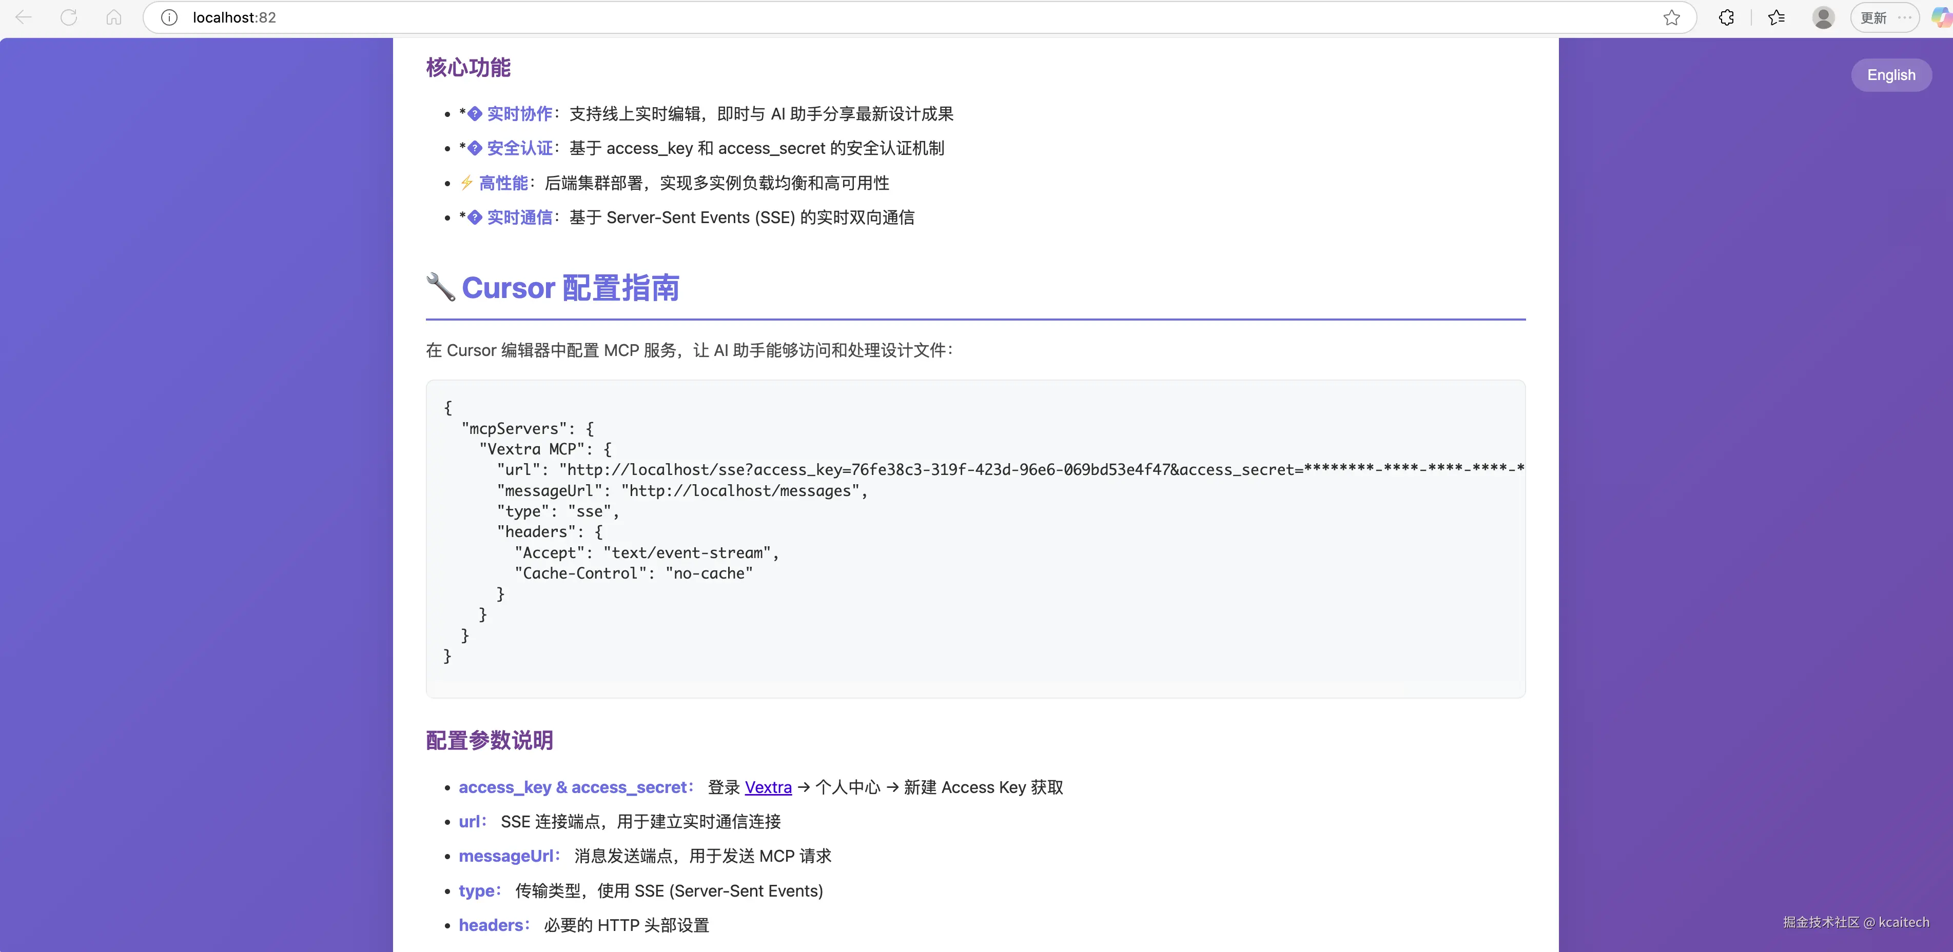Click the 更新 update button
This screenshot has width=1953, height=952.
(1873, 17)
